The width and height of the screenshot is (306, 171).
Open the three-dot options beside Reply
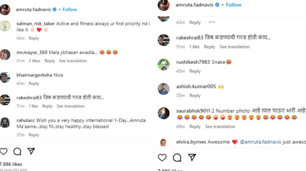pos(211,22)
